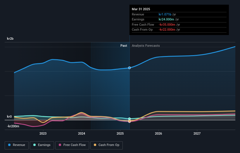Click the Cash From Op orange data point marker

point(130,121)
